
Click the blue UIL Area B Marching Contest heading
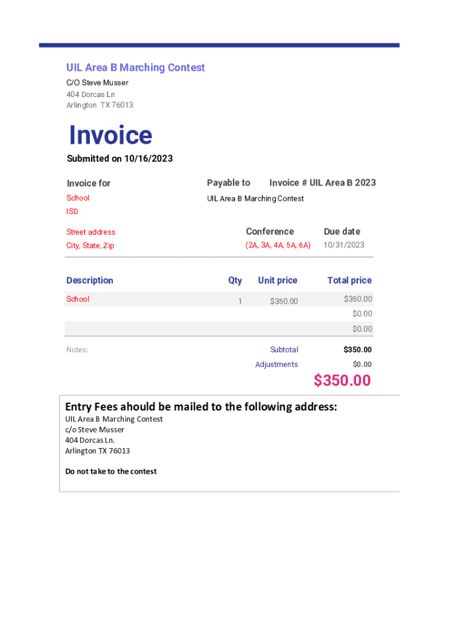click(x=135, y=68)
